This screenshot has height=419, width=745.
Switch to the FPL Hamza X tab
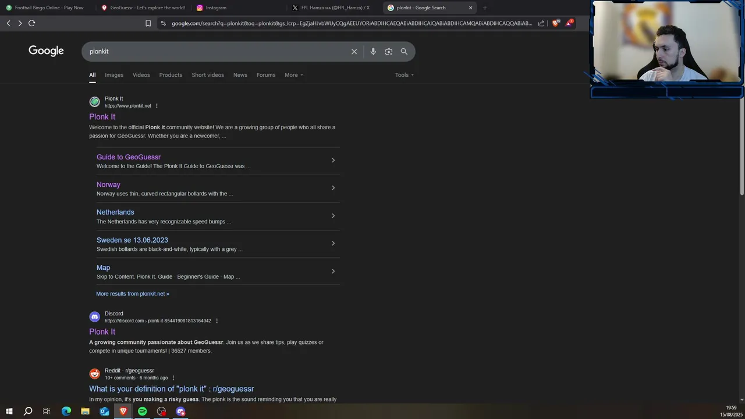(334, 8)
